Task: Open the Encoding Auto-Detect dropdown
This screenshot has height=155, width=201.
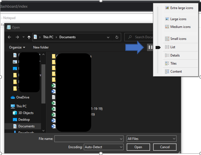Action: click(103, 147)
